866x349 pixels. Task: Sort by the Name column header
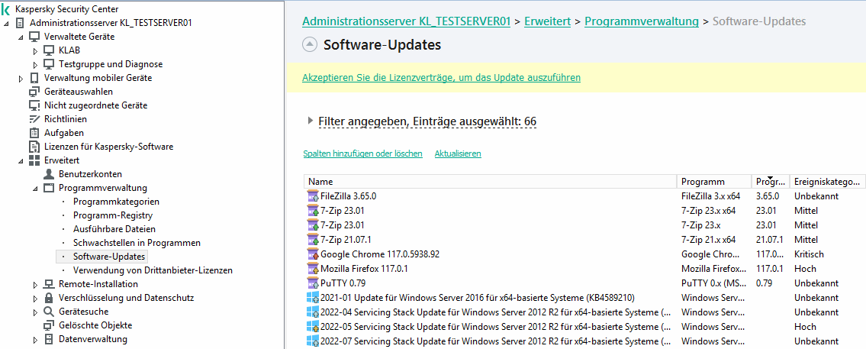[x=491, y=182]
